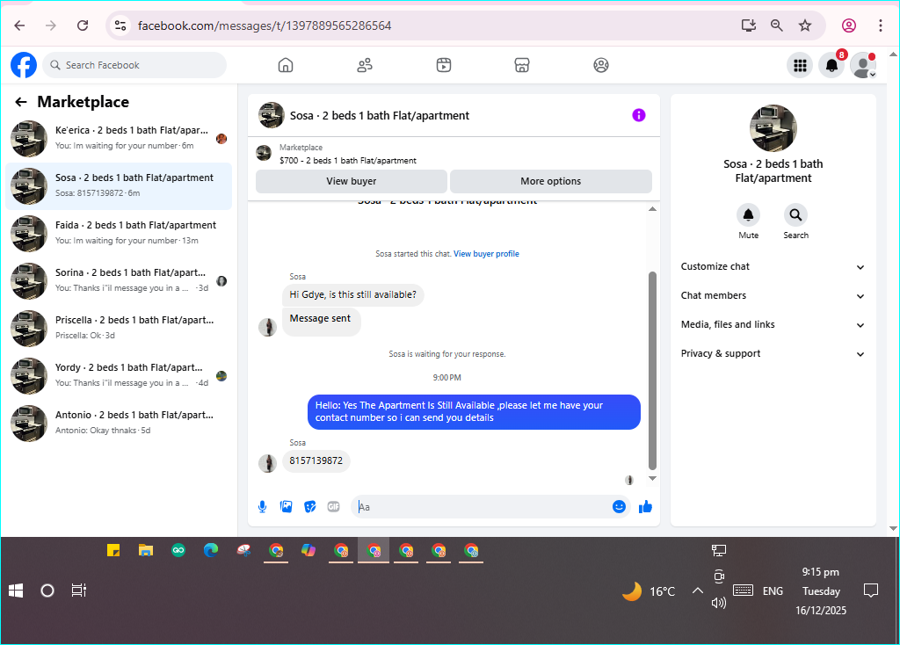Viewport: 900px width, 645px height.
Task: Open the browser zoom magnifier icon
Action: [x=777, y=25]
